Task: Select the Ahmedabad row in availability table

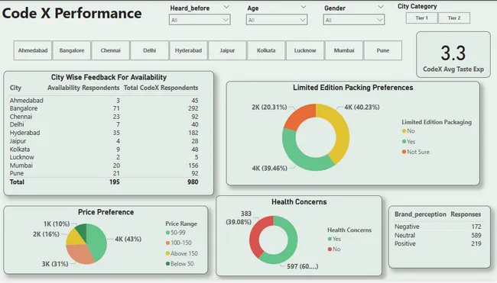Action: coord(104,101)
